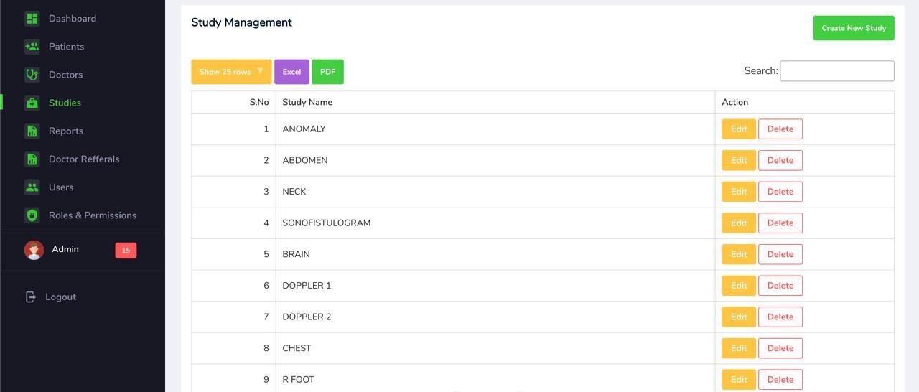Image resolution: width=919 pixels, height=392 pixels.
Task: Click the Roles & Permissions shield icon
Action: click(x=32, y=215)
